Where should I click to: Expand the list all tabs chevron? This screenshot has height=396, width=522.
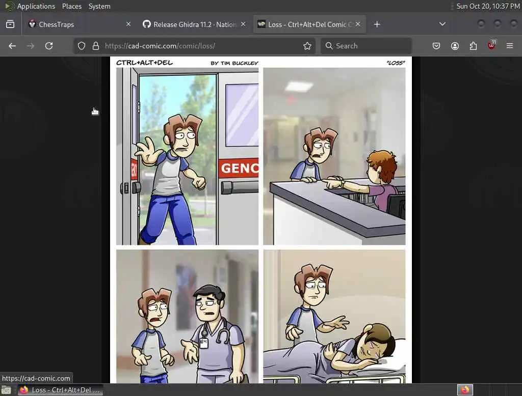[x=442, y=24]
